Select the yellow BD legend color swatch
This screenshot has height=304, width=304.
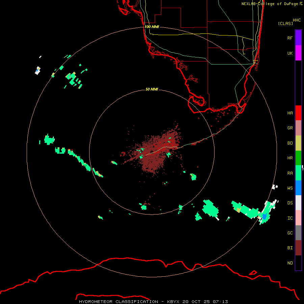point(298,143)
